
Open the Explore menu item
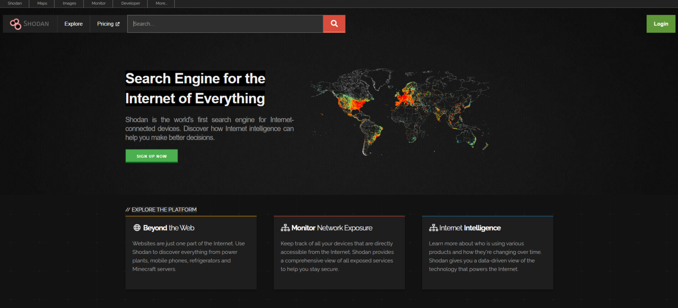coord(73,24)
